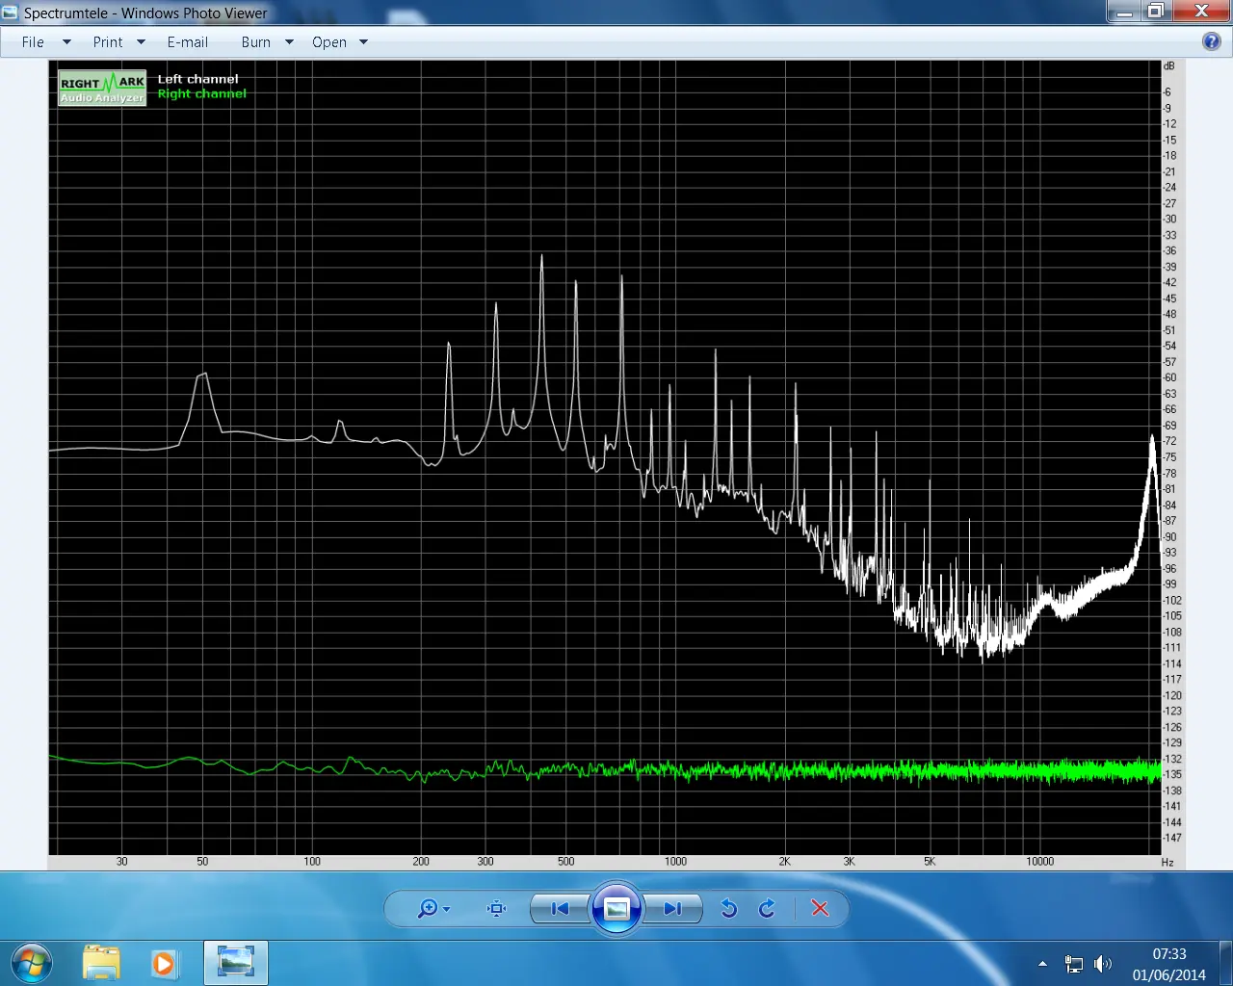Rotate the image clockwise
This screenshot has width=1233, height=986.
(x=767, y=908)
